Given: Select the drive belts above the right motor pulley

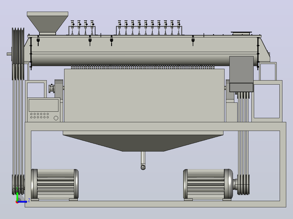Looking at the screenshot, I should coord(243,133).
